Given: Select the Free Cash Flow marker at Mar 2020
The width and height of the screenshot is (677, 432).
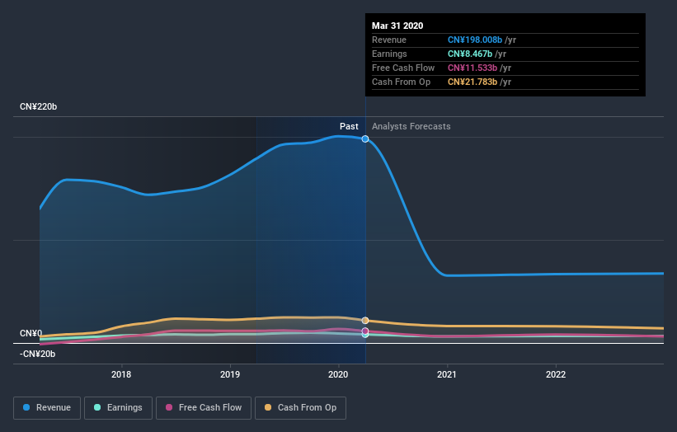Looking at the screenshot, I should pos(365,331).
